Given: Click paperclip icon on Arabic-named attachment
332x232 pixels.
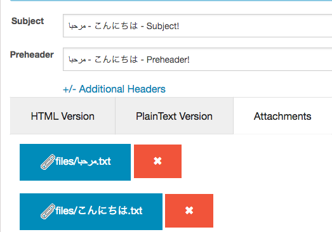Looking at the screenshot, I should pyautogui.click(x=48, y=162).
